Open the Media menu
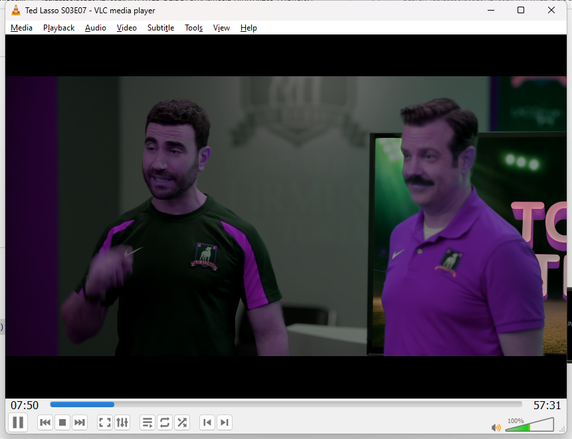This screenshot has width=572, height=439. point(21,28)
